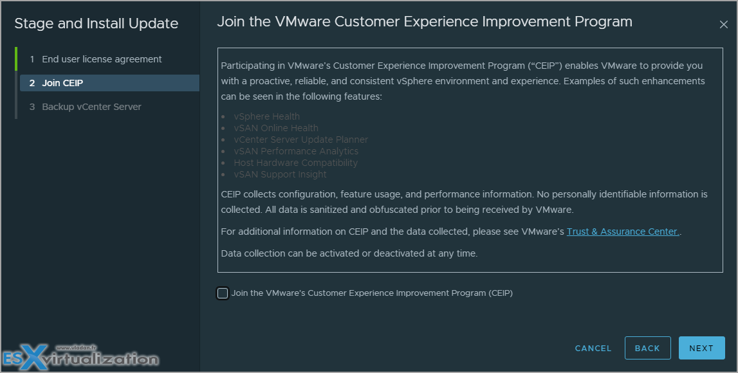Close the CEIP dialog with the X icon
The image size is (738, 373).
tap(723, 24)
